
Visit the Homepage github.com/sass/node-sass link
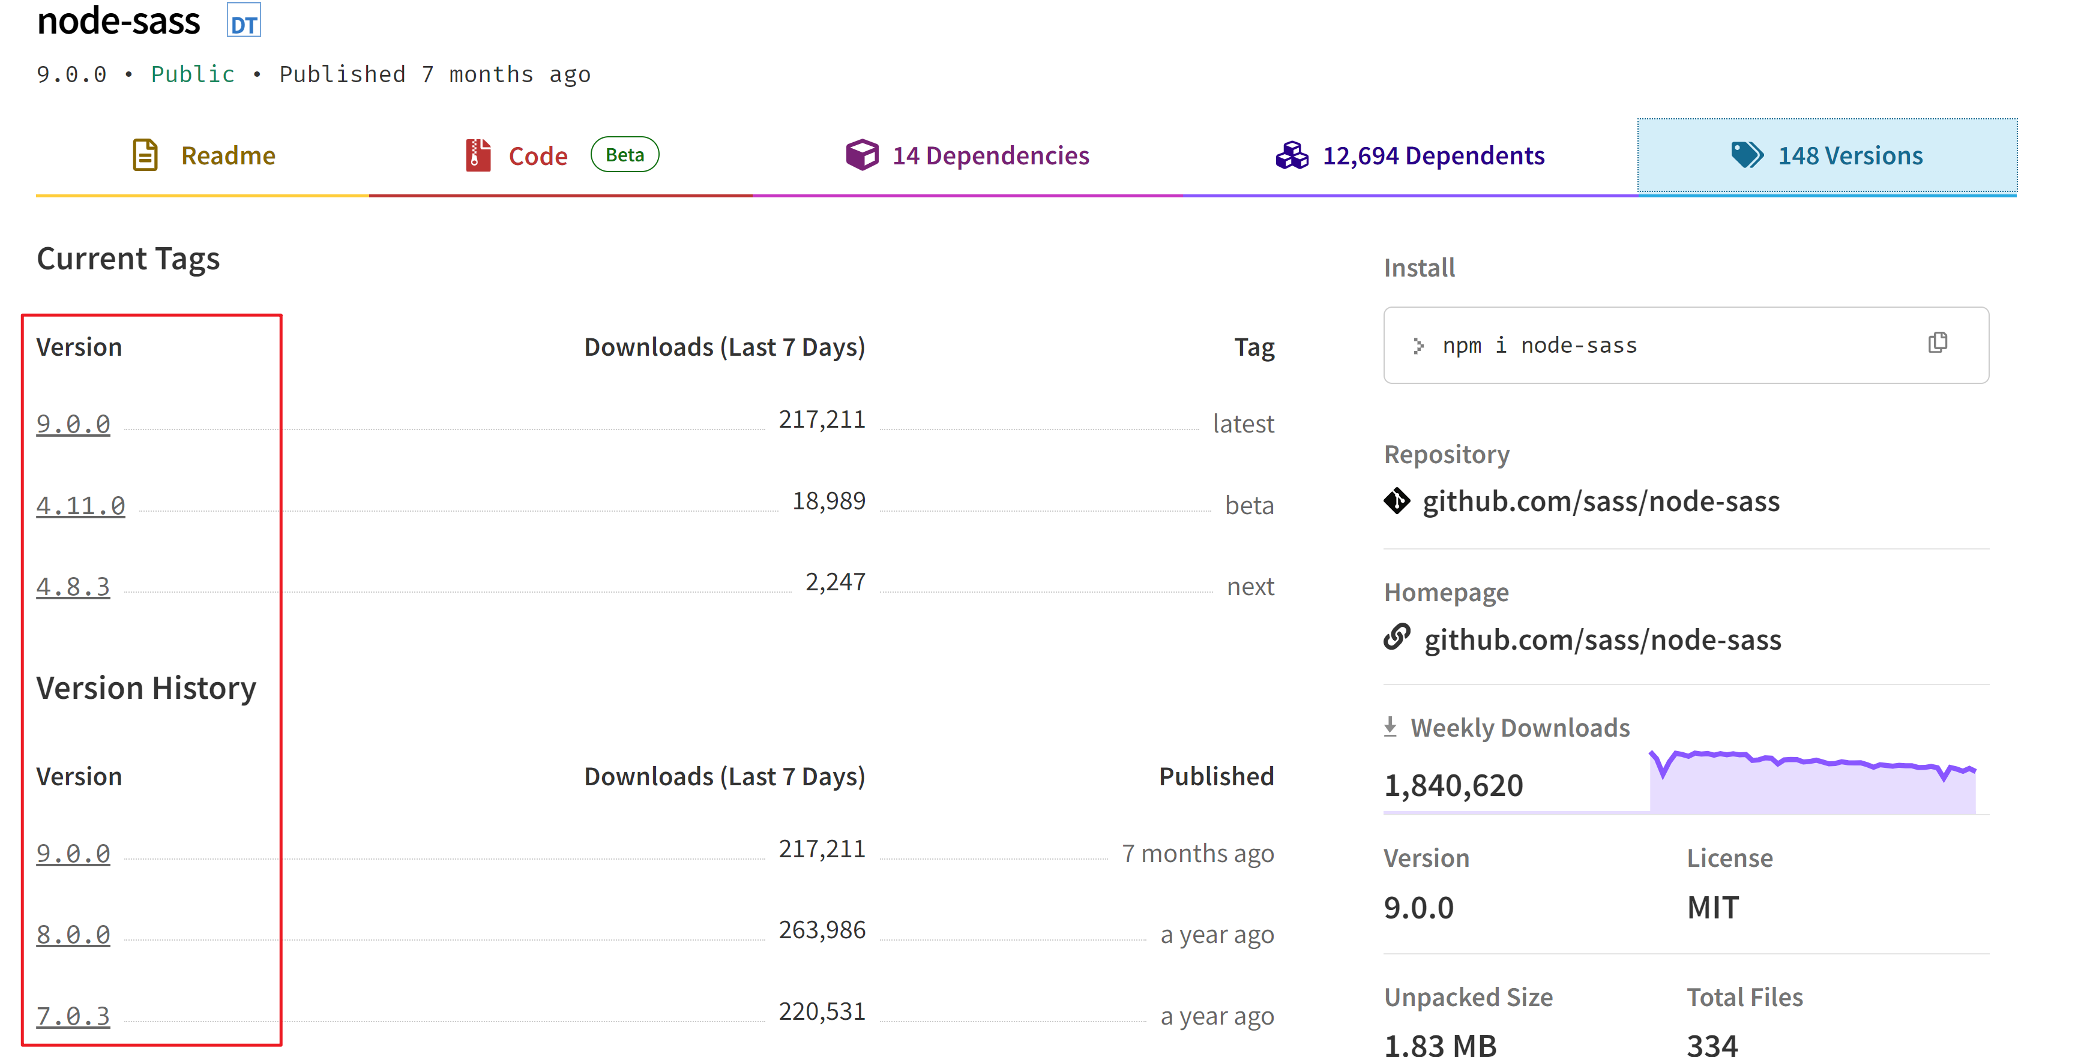[1602, 639]
